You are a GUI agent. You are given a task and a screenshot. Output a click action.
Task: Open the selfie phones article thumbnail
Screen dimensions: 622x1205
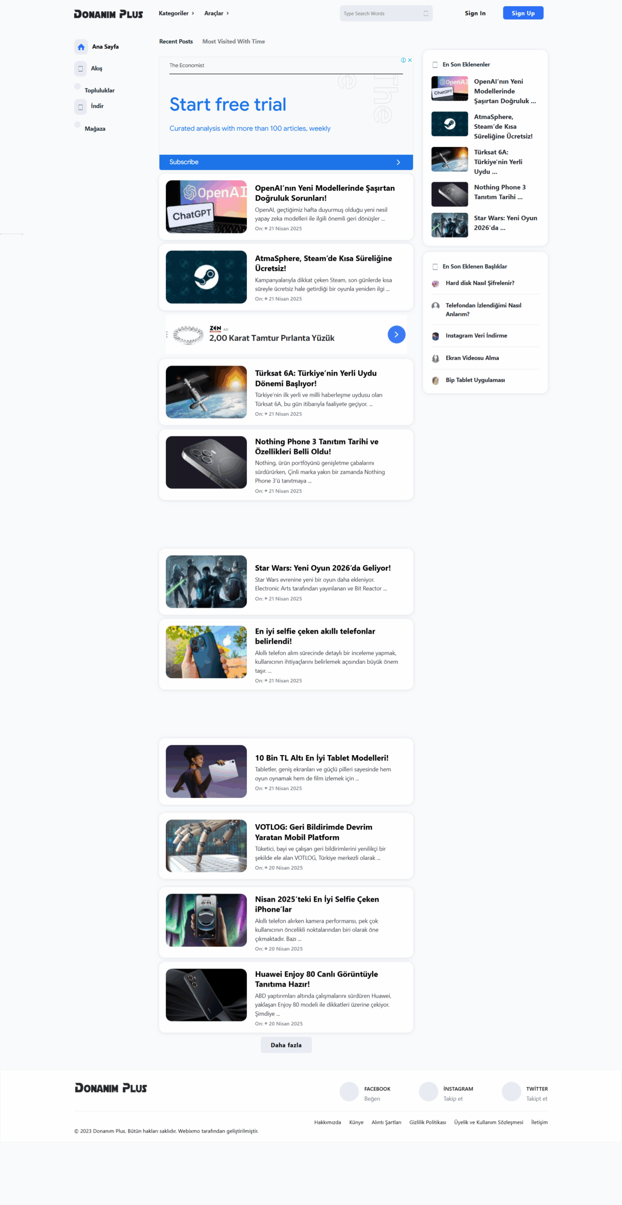click(206, 651)
